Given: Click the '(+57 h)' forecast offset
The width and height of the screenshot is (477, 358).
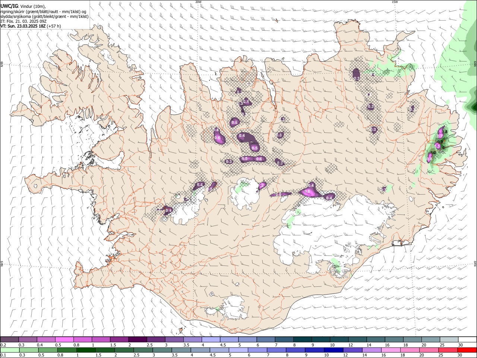Looking at the screenshot, I should tap(54, 26).
